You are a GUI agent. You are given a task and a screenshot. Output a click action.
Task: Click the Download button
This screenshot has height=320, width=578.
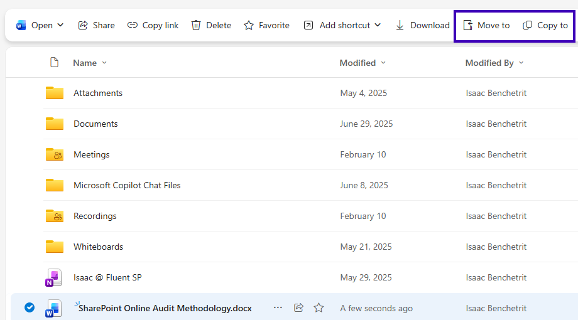coord(422,25)
